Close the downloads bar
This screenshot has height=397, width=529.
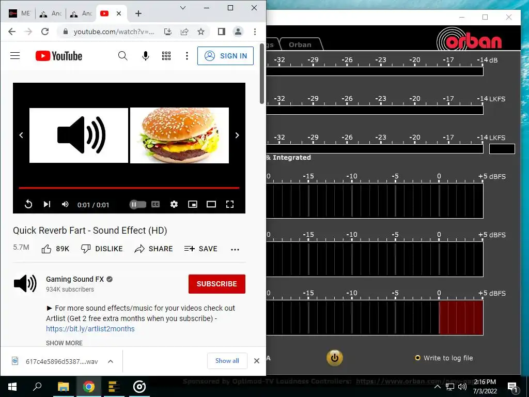[257, 361]
